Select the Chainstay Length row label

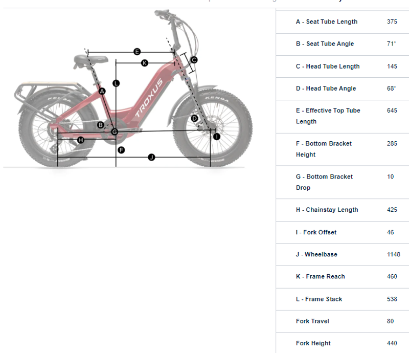point(327,210)
